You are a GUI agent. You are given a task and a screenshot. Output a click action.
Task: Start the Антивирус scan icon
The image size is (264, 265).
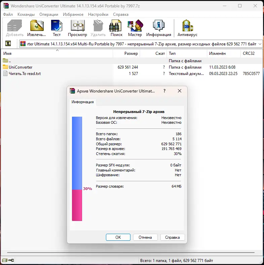coord(187,26)
